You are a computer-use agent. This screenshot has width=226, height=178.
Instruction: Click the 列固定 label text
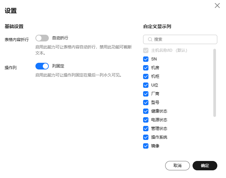tap(58, 66)
